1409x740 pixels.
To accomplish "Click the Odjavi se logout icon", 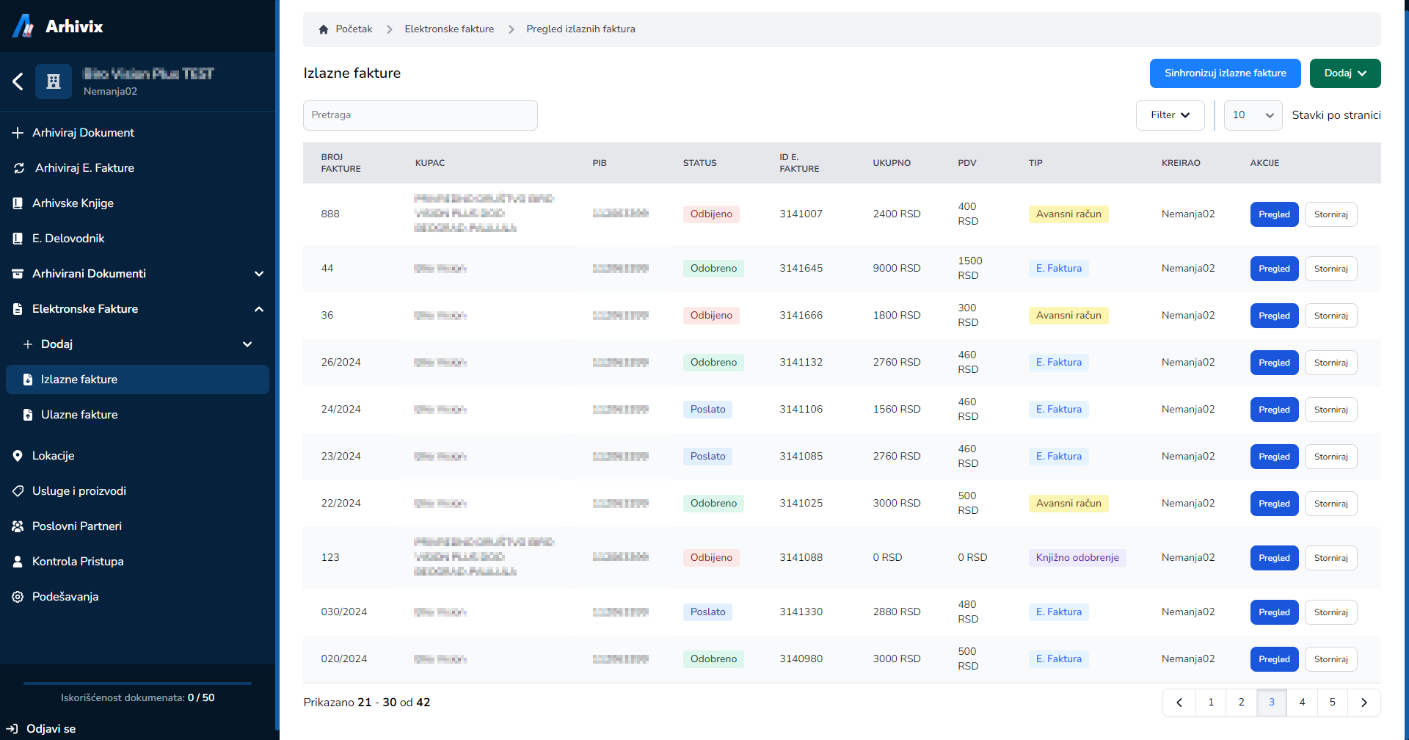I will tap(12, 729).
